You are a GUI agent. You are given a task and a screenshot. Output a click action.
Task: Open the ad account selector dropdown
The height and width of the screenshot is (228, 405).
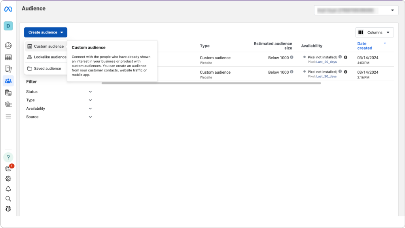pyautogui.click(x=356, y=10)
